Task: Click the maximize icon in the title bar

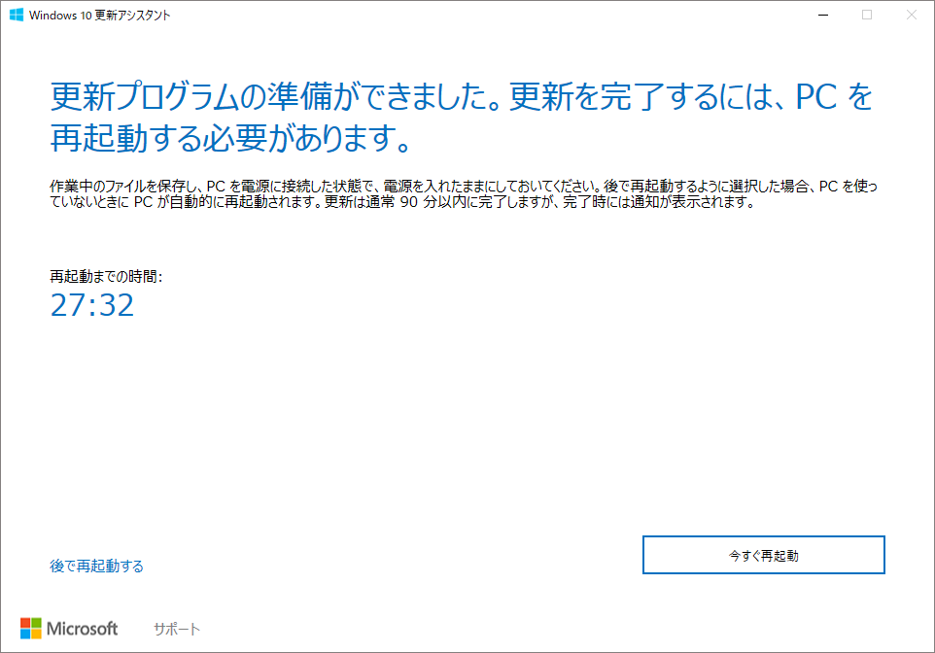Action: [x=865, y=15]
